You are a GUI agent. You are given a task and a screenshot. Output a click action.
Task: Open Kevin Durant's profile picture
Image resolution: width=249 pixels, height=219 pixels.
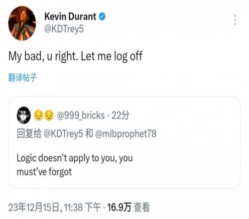click(22, 23)
